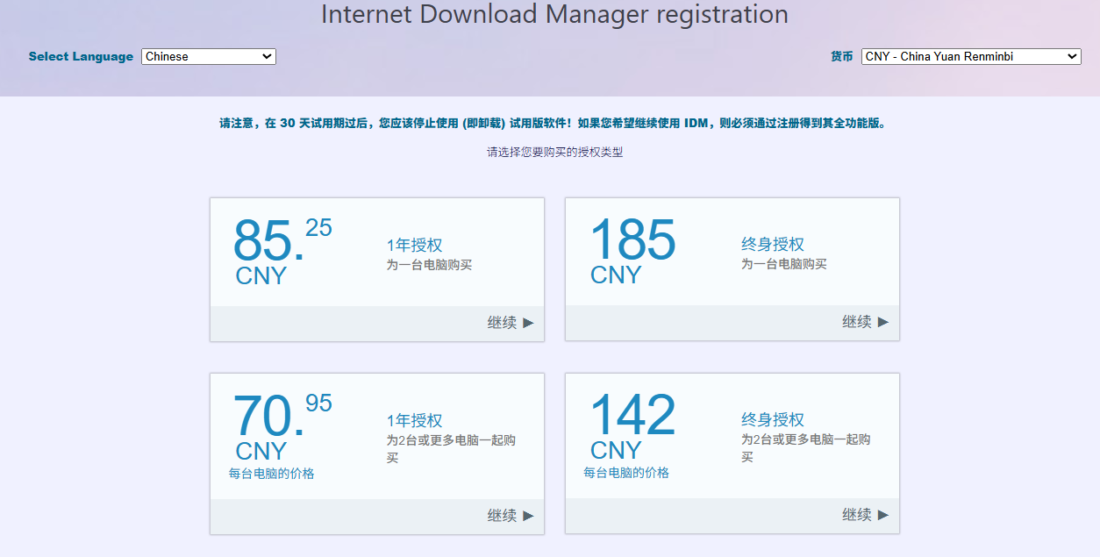The width and height of the screenshot is (1100, 557).
Task: Click the 70.95 CNY price
Action: pos(282,426)
